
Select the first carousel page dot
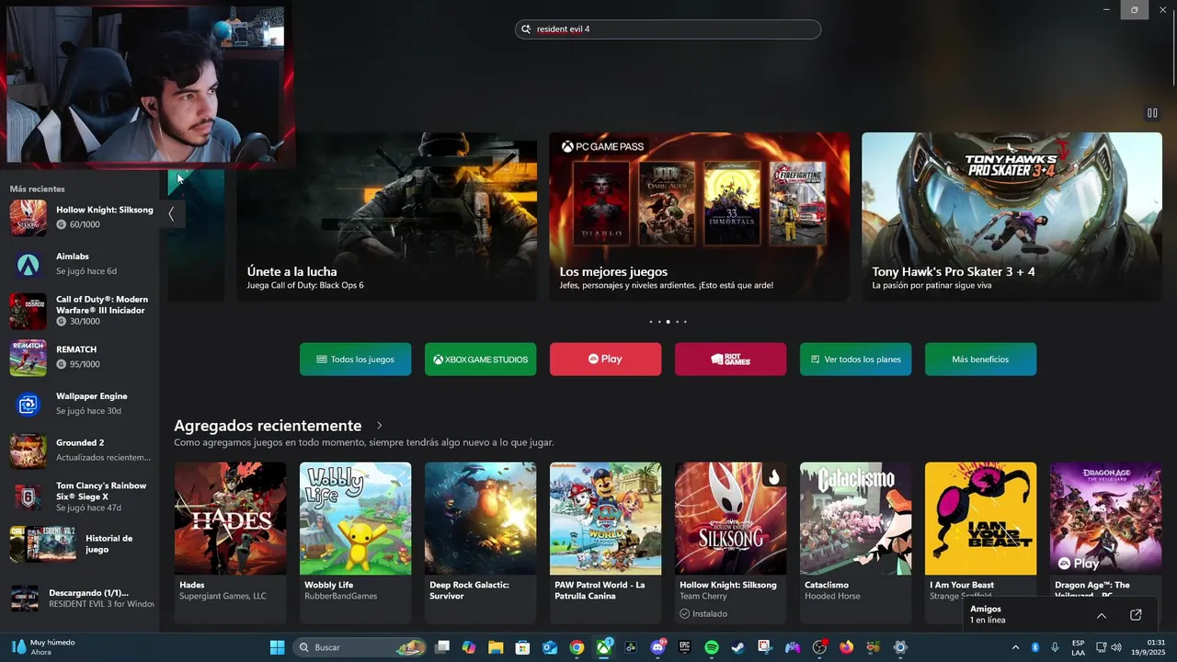coord(650,322)
